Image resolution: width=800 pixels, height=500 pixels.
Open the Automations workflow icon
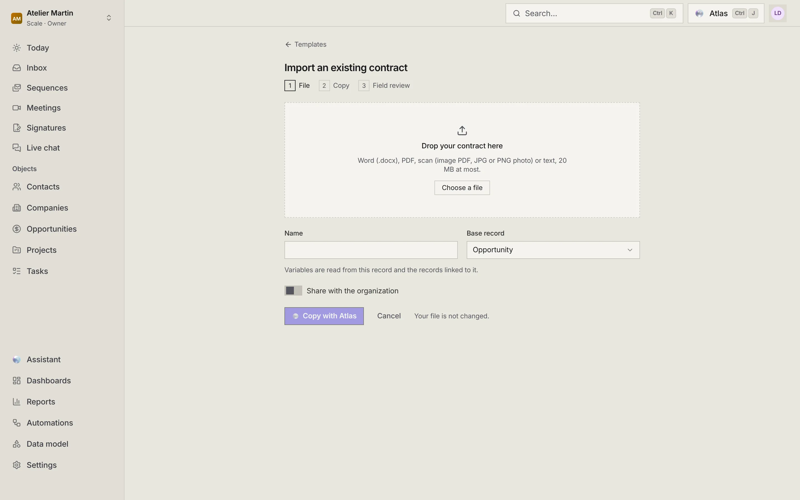click(17, 423)
